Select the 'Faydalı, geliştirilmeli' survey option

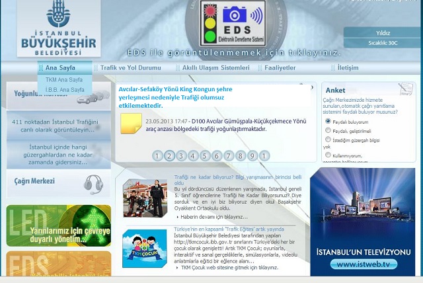tap(328, 131)
